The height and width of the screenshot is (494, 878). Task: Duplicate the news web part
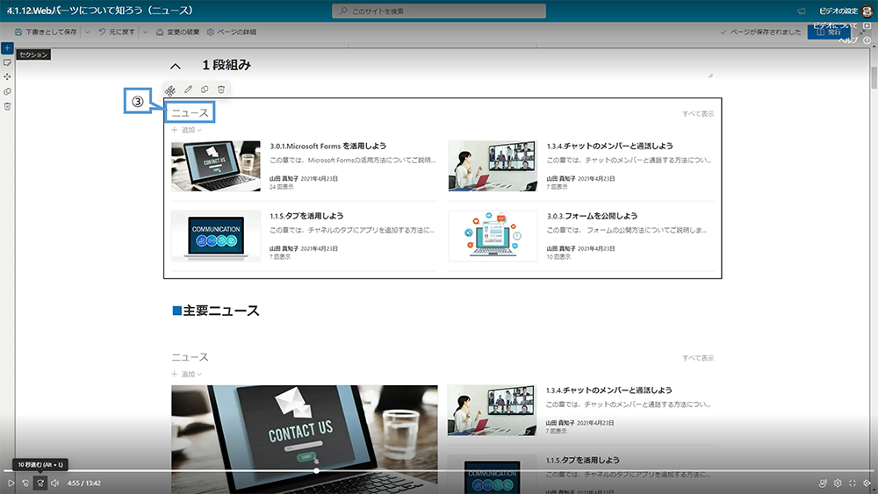tap(205, 89)
